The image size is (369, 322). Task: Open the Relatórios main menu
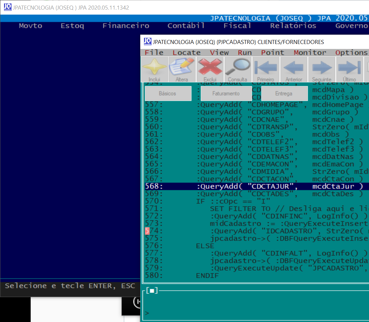coord(293,26)
